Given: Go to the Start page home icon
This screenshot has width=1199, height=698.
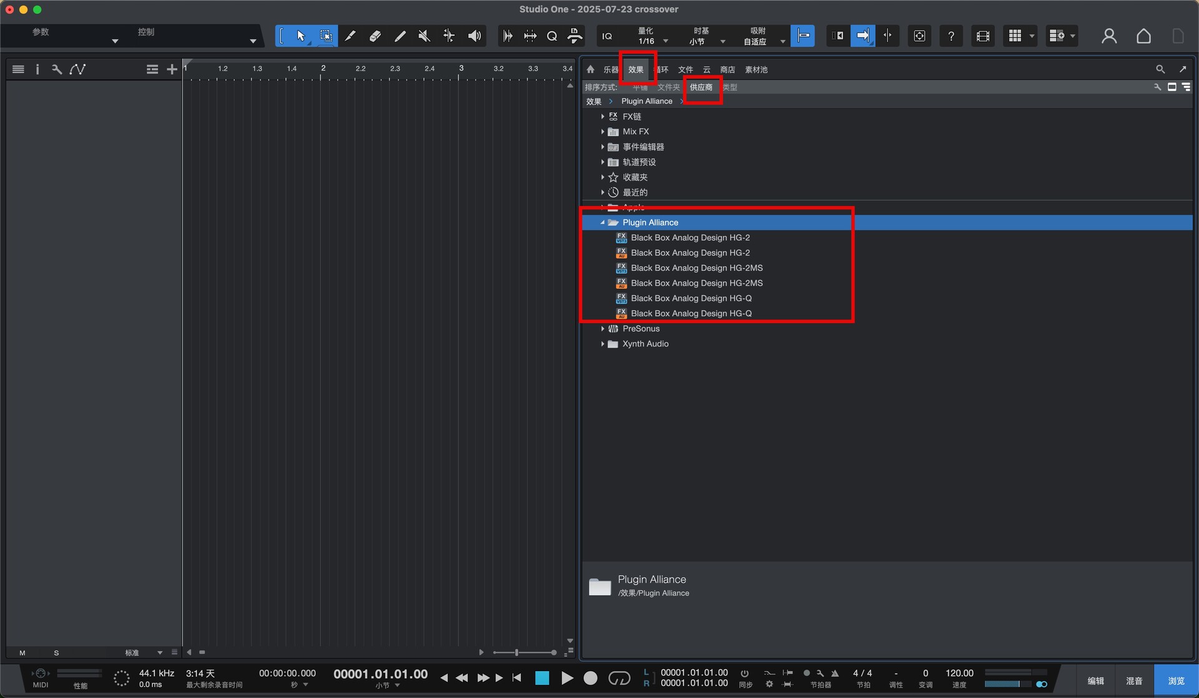Looking at the screenshot, I should pos(1143,36).
